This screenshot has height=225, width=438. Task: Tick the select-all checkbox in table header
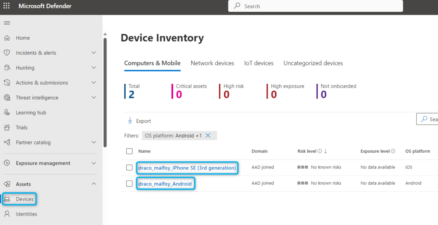[129, 151]
